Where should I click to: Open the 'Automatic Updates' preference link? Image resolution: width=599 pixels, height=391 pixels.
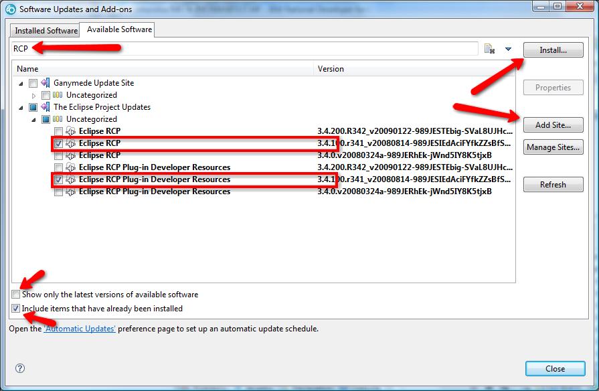tap(80, 329)
